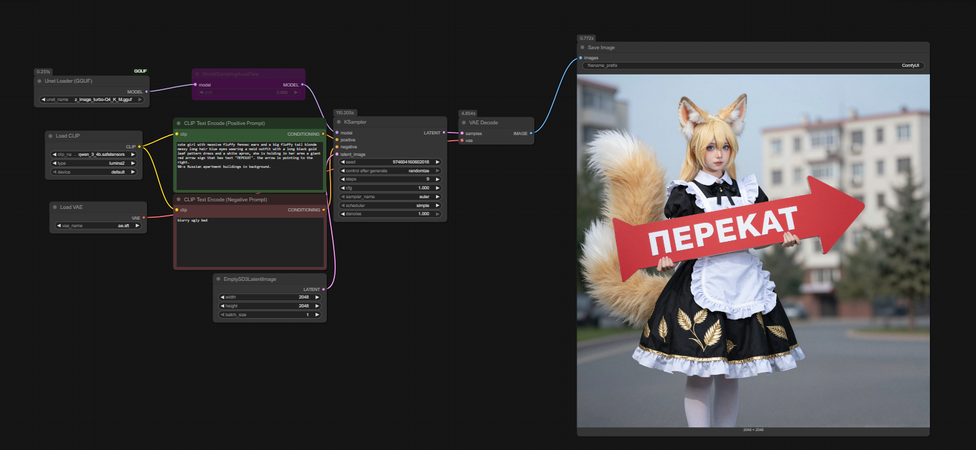Open the vae_name dropdown showing ae.sft
The image size is (976, 450).
click(98, 225)
